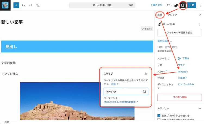Uncheck 副業ブログ作り方の虎の巻 category

[159, 116]
